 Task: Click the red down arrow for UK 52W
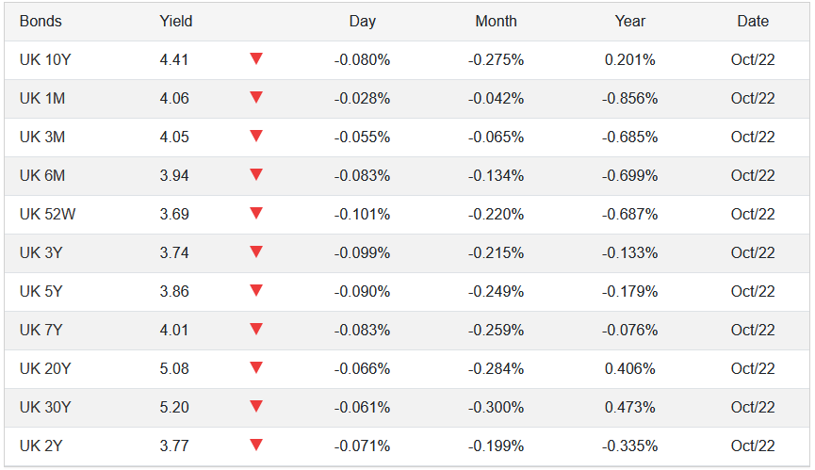tap(256, 214)
